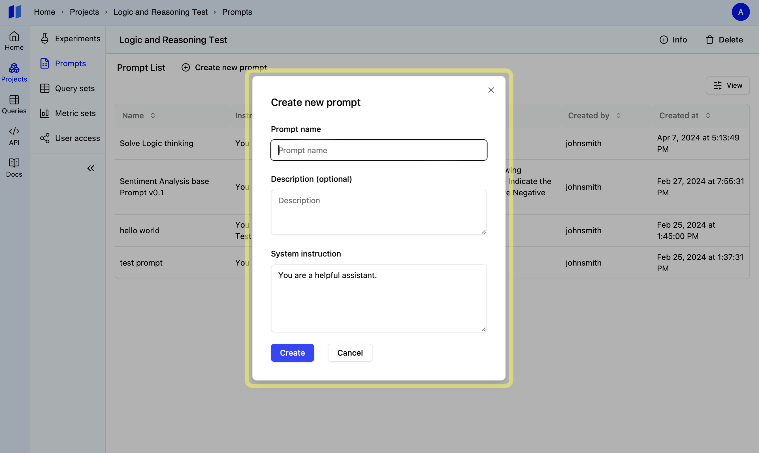The width and height of the screenshot is (759, 453).
Task: Close the Create new prompt dialog
Action: [x=491, y=90]
